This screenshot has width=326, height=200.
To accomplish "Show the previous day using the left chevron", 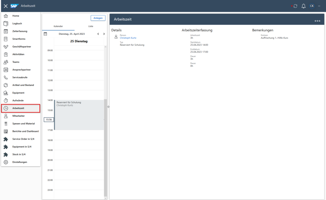I will click(x=98, y=33).
